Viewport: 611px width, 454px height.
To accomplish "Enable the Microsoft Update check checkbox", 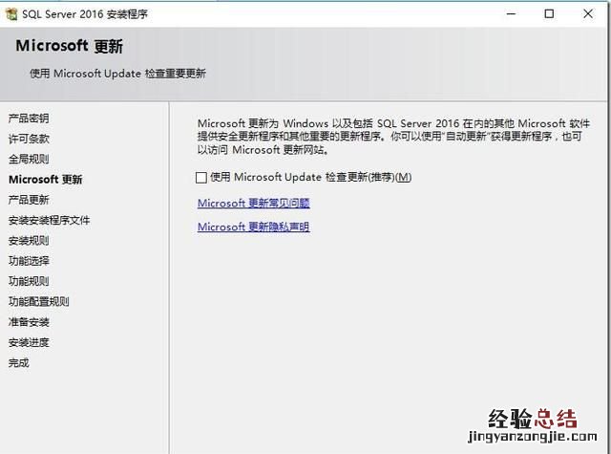I will point(201,178).
